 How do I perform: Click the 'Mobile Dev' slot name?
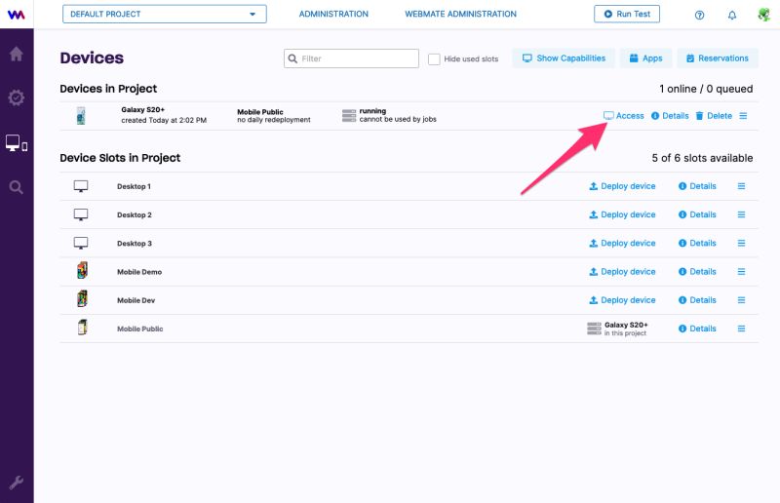136,300
